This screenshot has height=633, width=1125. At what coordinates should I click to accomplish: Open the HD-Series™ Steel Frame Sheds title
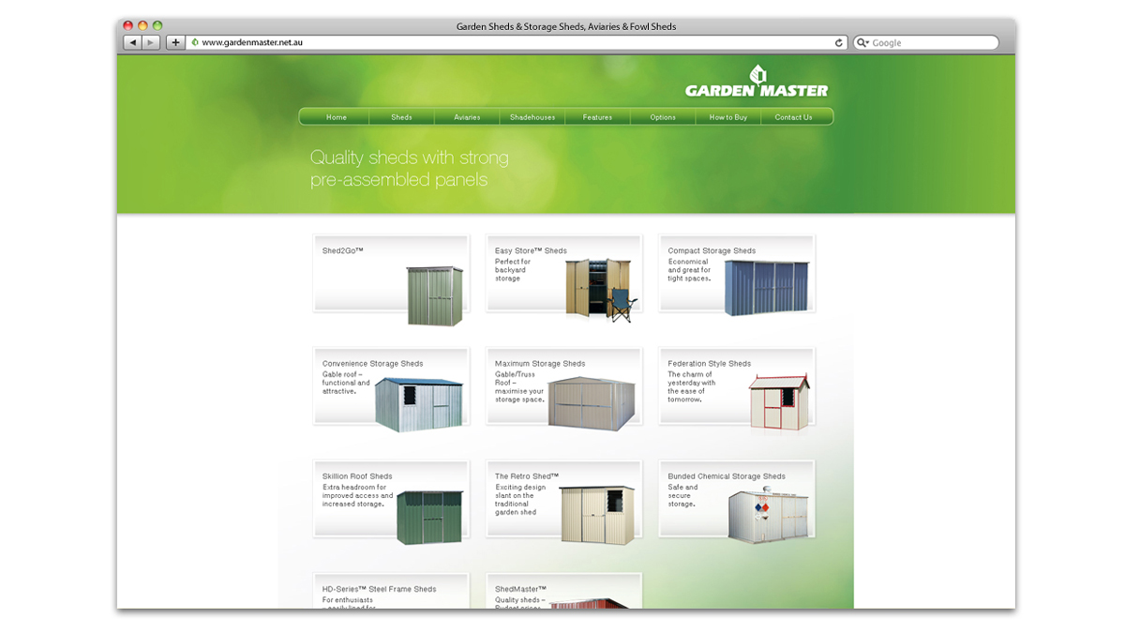380,589
